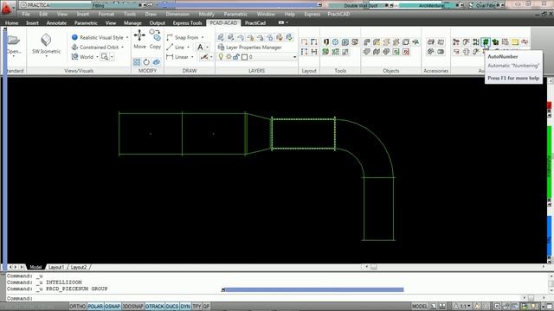Screen dimensions: 554x311
Task: Toggle OSNAP in status bar
Action: [x=113, y=307]
